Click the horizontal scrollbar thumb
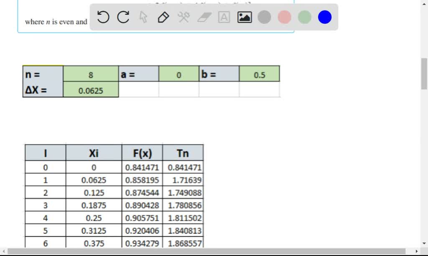 pyautogui.click(x=206, y=251)
